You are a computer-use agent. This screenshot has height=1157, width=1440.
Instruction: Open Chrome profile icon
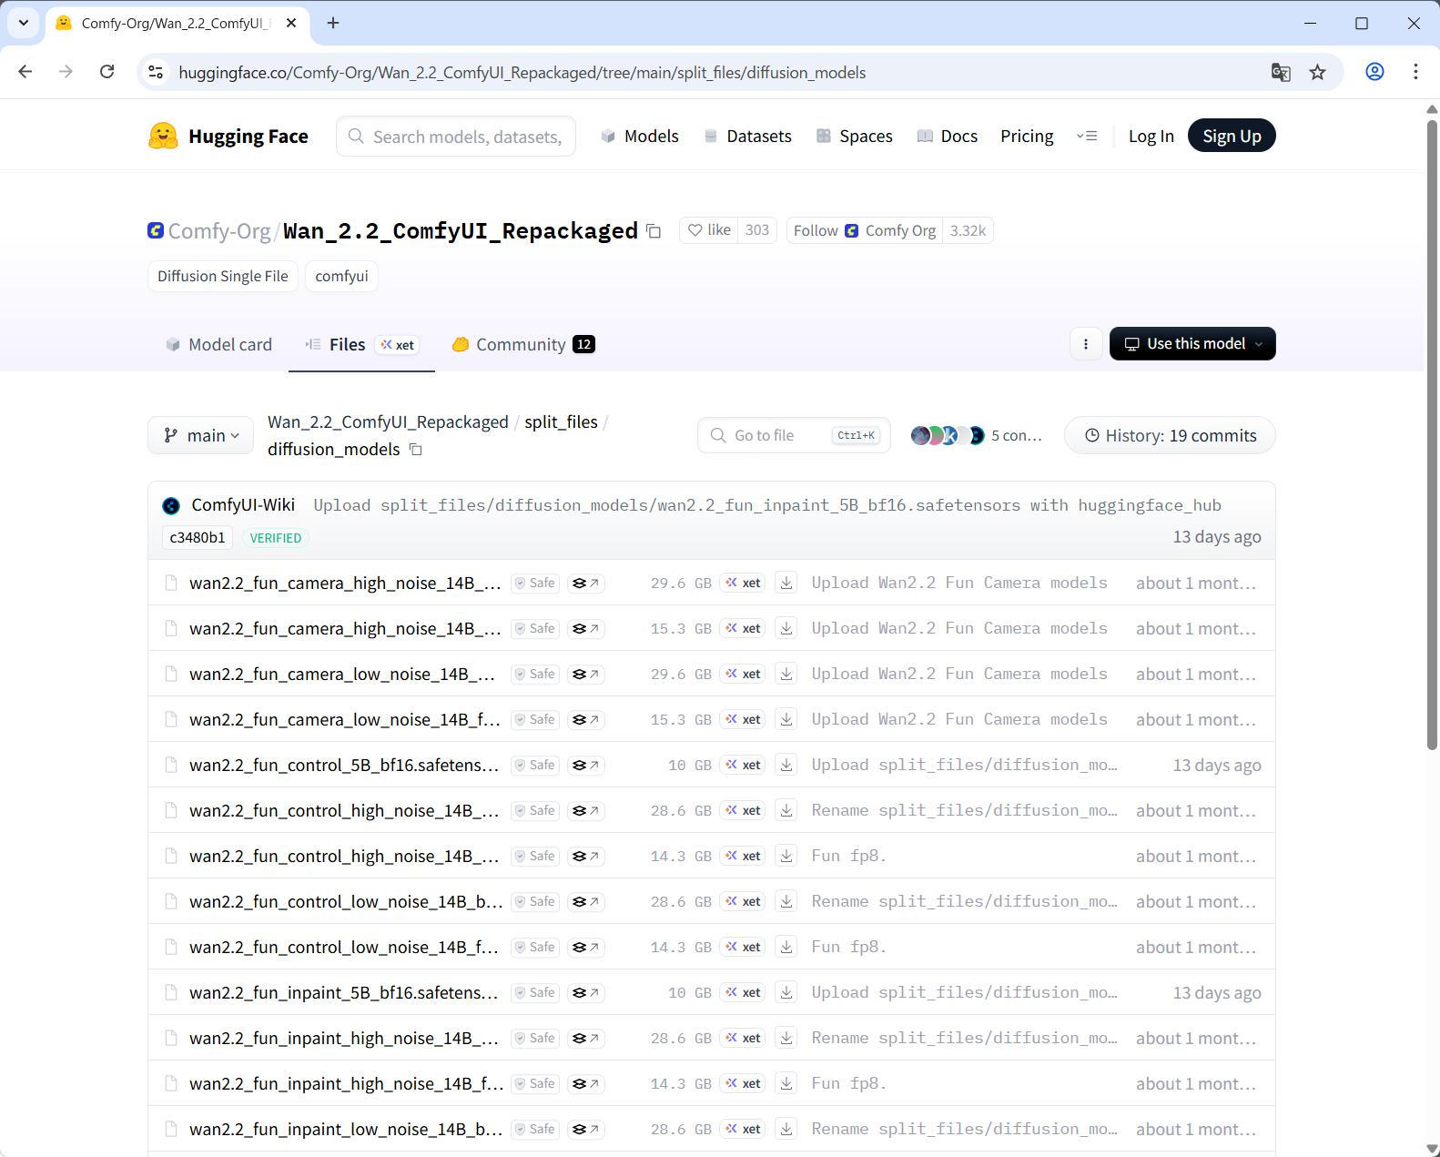(x=1374, y=72)
